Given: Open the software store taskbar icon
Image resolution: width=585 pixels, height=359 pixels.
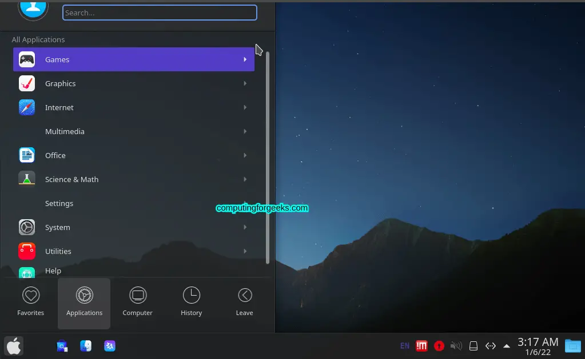Looking at the screenshot, I should pyautogui.click(x=62, y=346).
